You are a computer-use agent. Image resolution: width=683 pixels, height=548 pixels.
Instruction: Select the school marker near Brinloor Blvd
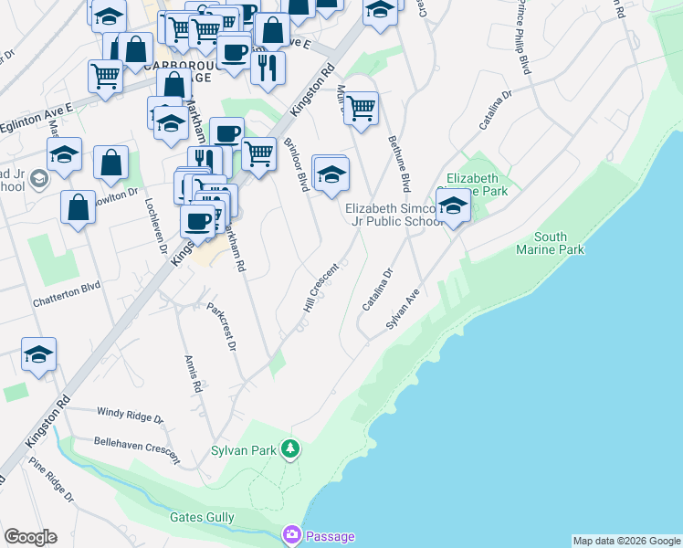pyautogui.click(x=331, y=177)
